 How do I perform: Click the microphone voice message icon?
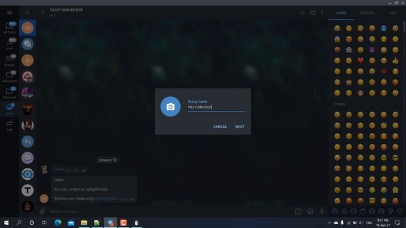(322, 212)
